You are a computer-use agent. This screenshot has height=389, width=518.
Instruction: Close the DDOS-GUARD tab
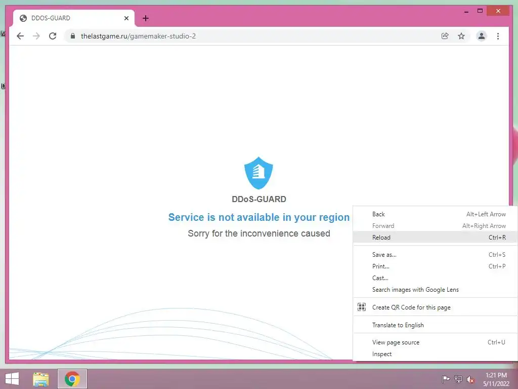click(x=126, y=18)
